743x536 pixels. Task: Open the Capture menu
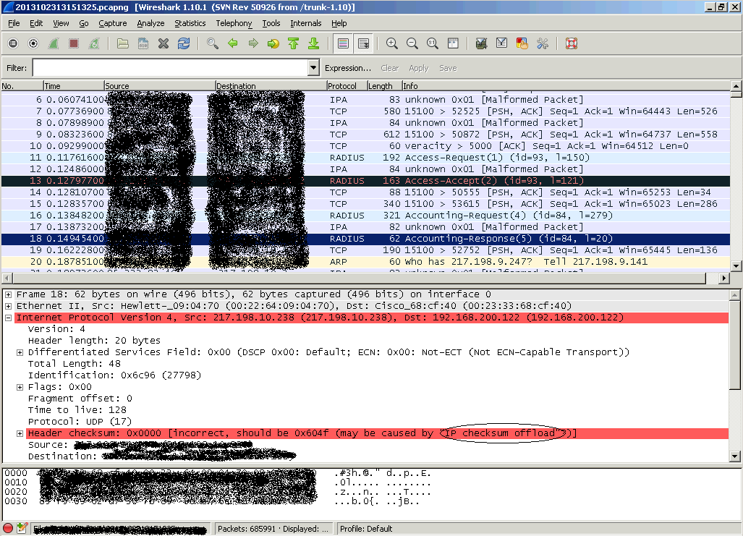point(112,23)
